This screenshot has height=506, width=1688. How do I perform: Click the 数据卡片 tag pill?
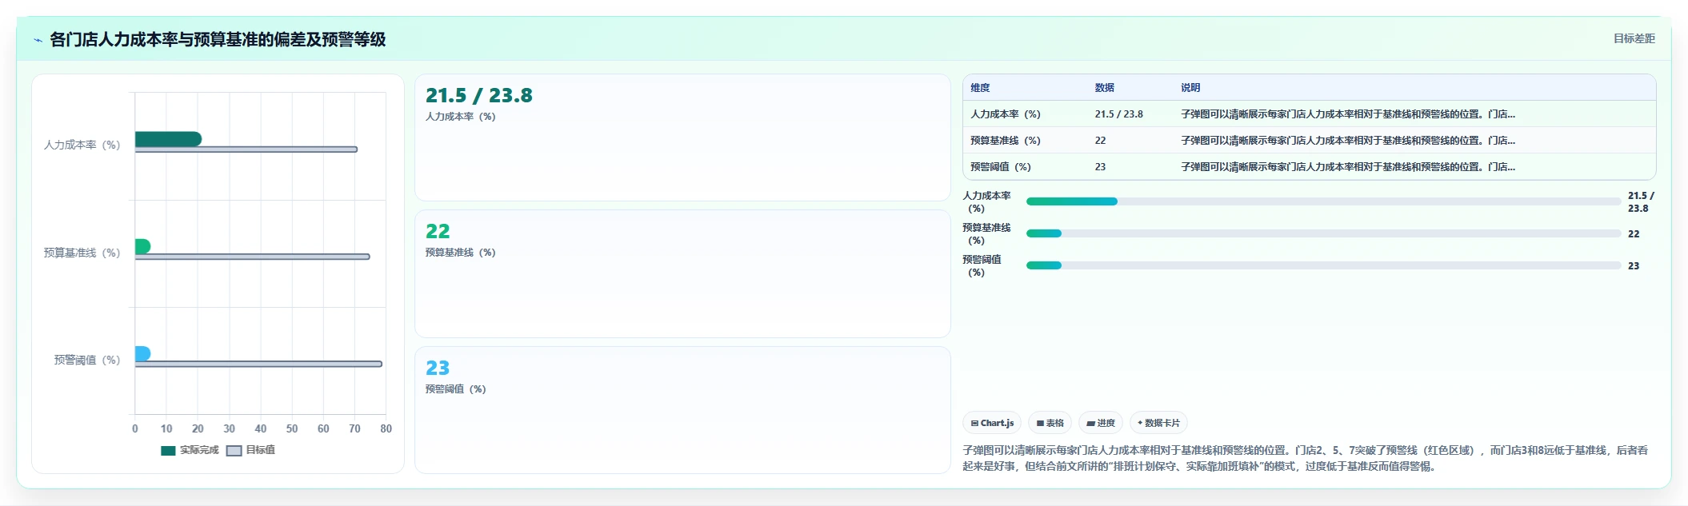[x=1158, y=423]
